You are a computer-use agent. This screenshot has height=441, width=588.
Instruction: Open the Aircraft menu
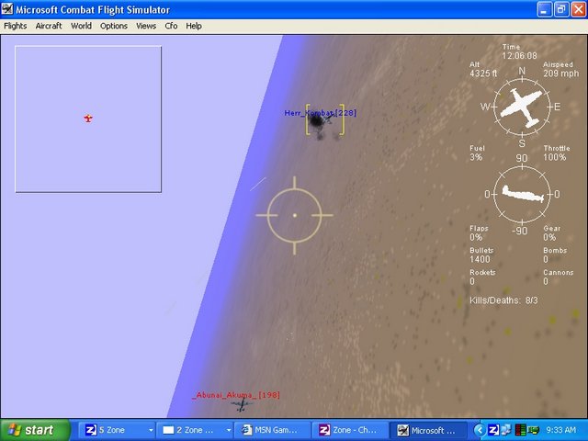[49, 26]
